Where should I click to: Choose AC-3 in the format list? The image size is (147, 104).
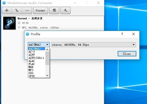point(37,52)
